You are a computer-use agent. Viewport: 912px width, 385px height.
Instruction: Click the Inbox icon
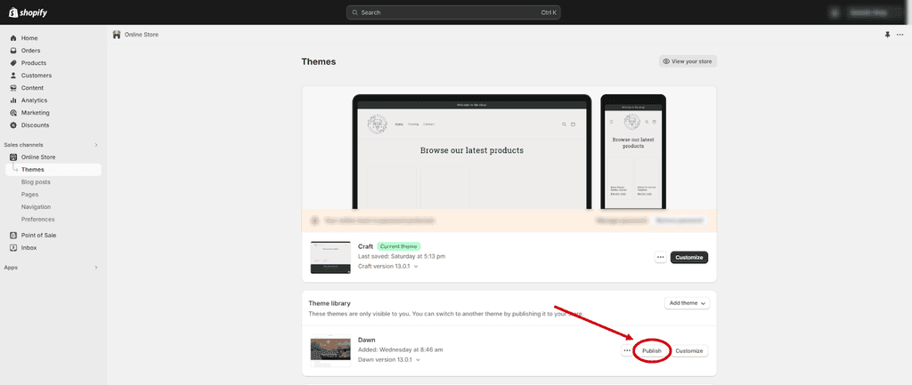click(x=13, y=248)
